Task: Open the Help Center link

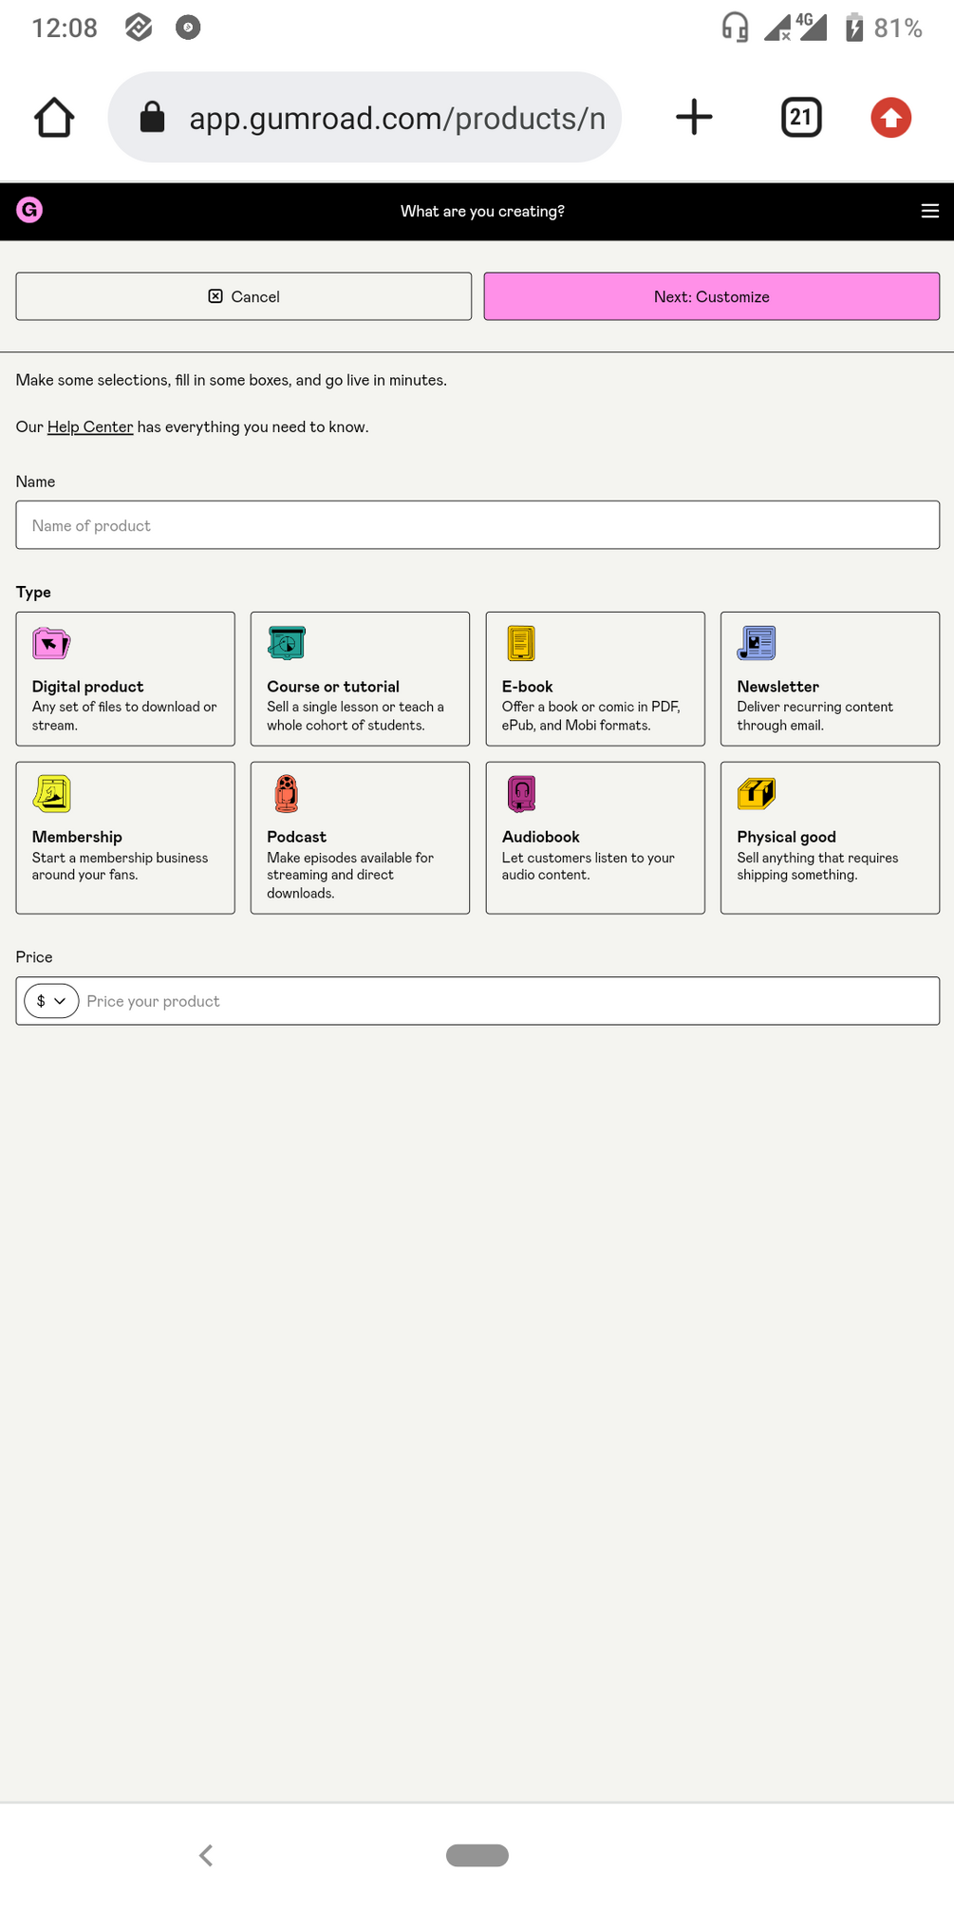Action: click(90, 426)
